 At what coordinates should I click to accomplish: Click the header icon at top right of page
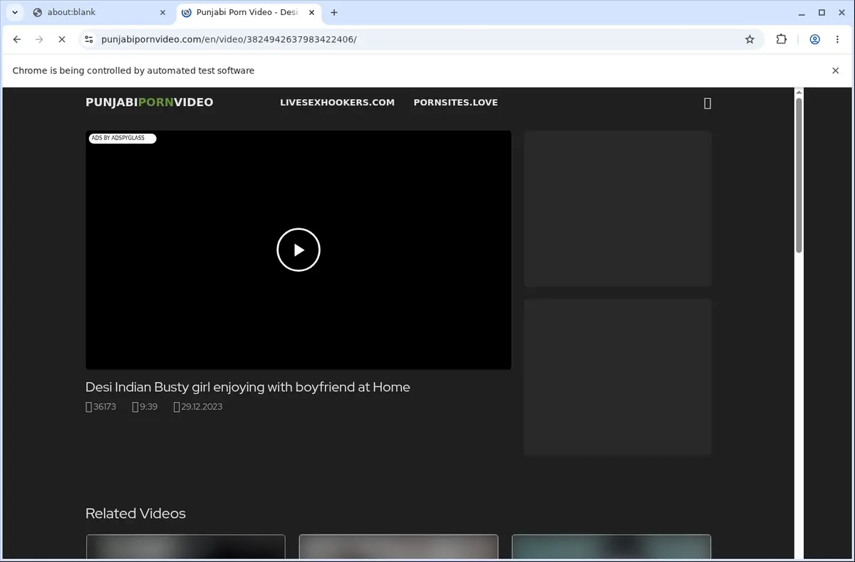(x=708, y=103)
